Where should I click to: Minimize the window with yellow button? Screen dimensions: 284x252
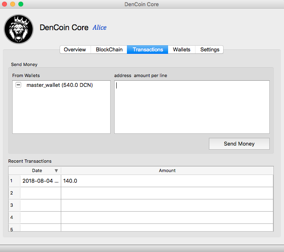click(x=13, y=4)
